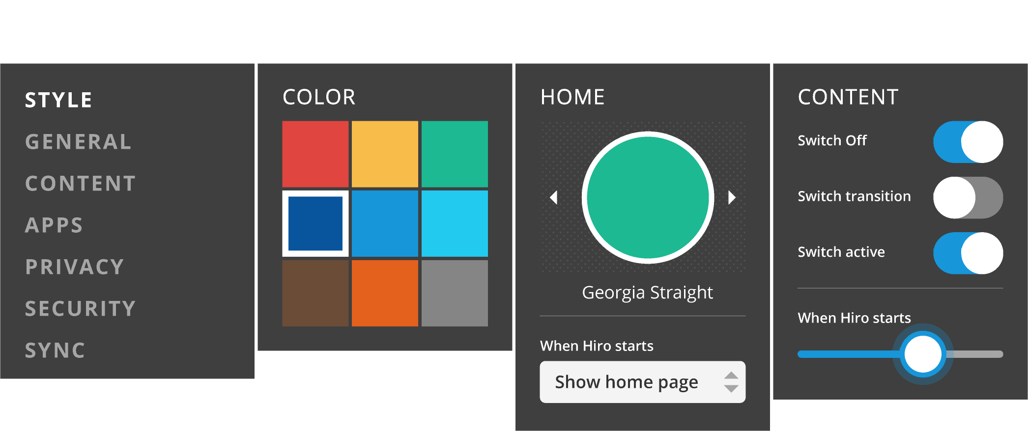Image resolution: width=1028 pixels, height=431 pixels.
Task: Select the cyan color swatch
Action: pos(455,223)
